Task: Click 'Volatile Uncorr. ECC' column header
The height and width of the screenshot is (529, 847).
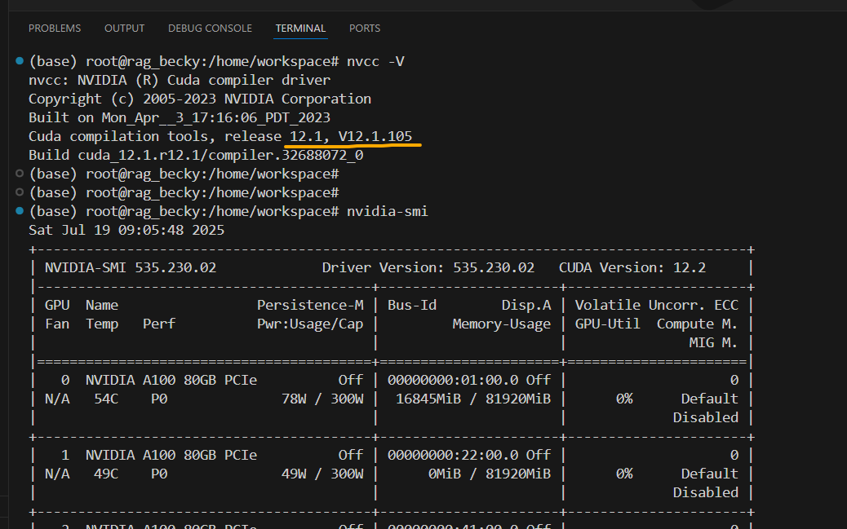Action: (x=656, y=305)
